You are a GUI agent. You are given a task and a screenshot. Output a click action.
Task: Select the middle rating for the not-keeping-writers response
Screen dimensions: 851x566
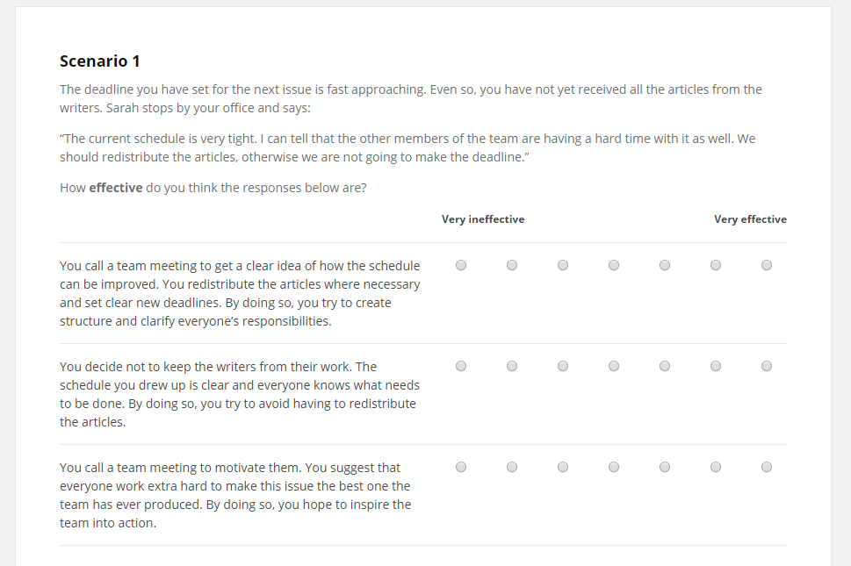(x=614, y=366)
